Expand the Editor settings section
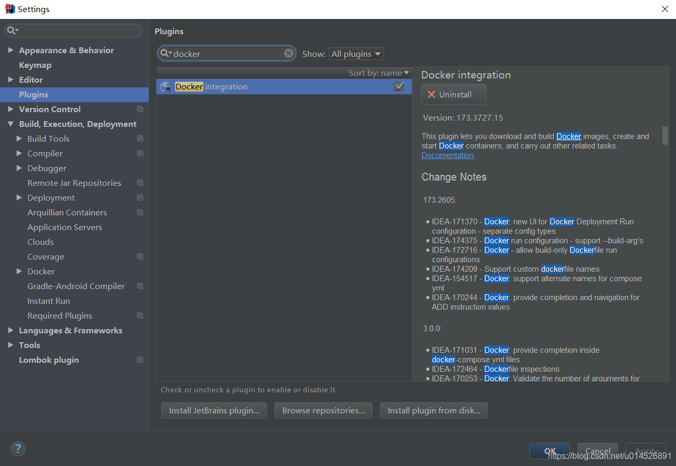This screenshot has height=466, width=676. 11,80
